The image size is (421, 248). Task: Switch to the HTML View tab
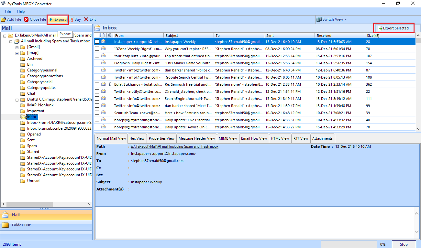click(x=280, y=138)
